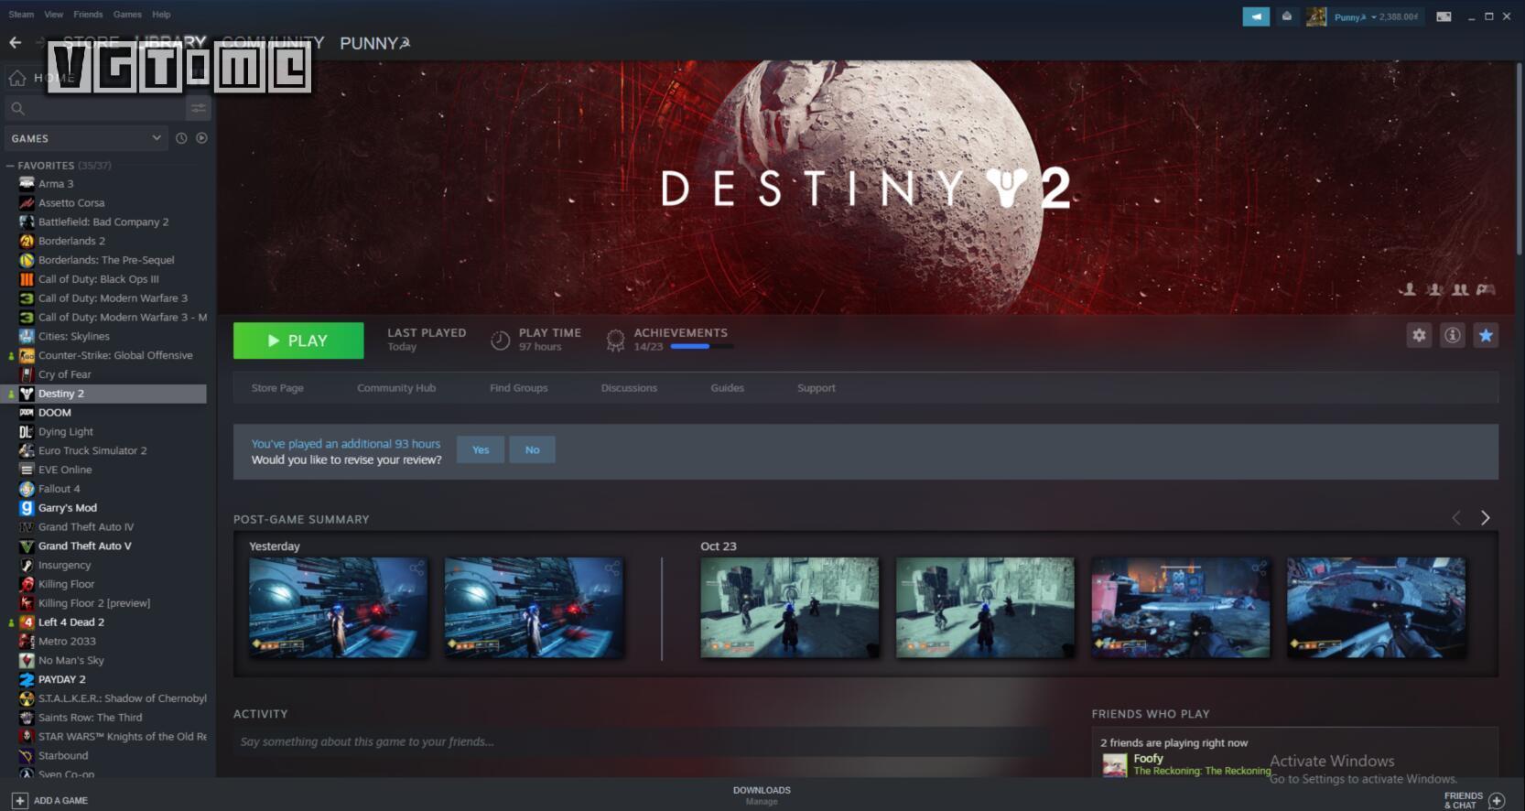Screen dimensions: 1525x811
Task: Select DOOM in the game list
Action: [x=54, y=413]
